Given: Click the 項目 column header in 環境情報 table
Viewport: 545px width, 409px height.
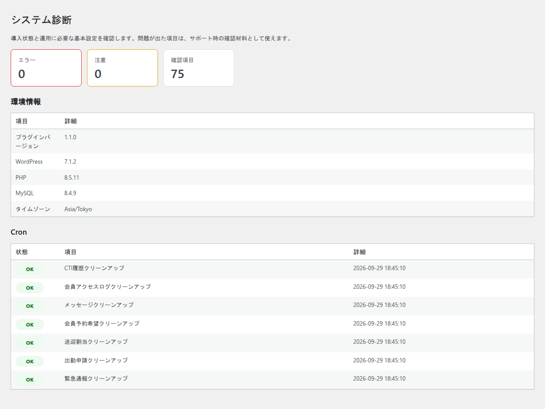Looking at the screenshot, I should (22, 121).
